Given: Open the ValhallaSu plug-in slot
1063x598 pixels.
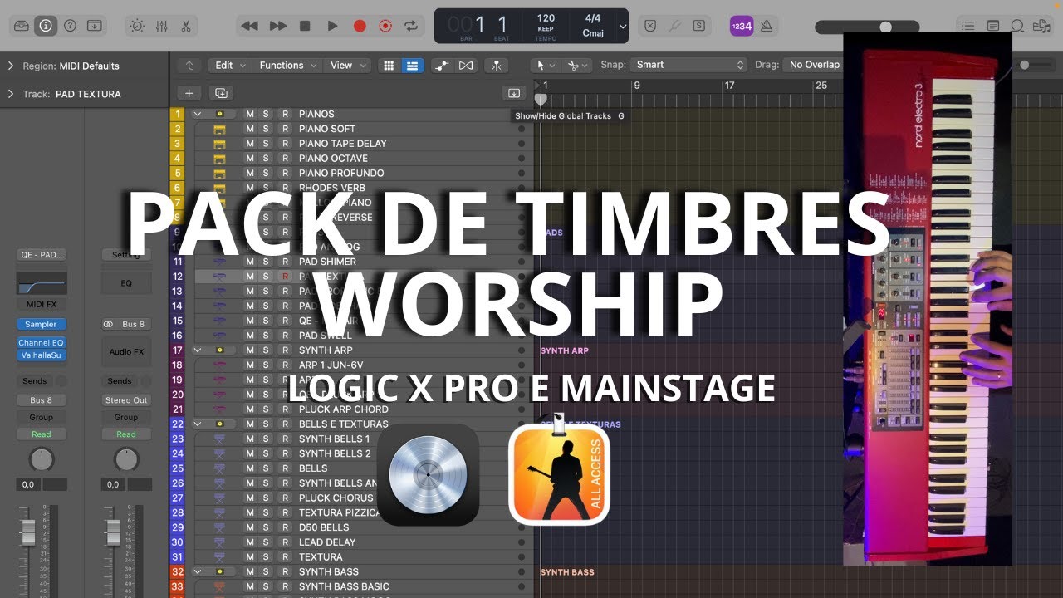Looking at the screenshot, I should pyautogui.click(x=42, y=355).
